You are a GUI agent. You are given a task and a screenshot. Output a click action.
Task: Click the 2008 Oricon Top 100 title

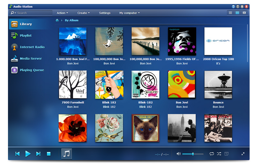[218, 59]
